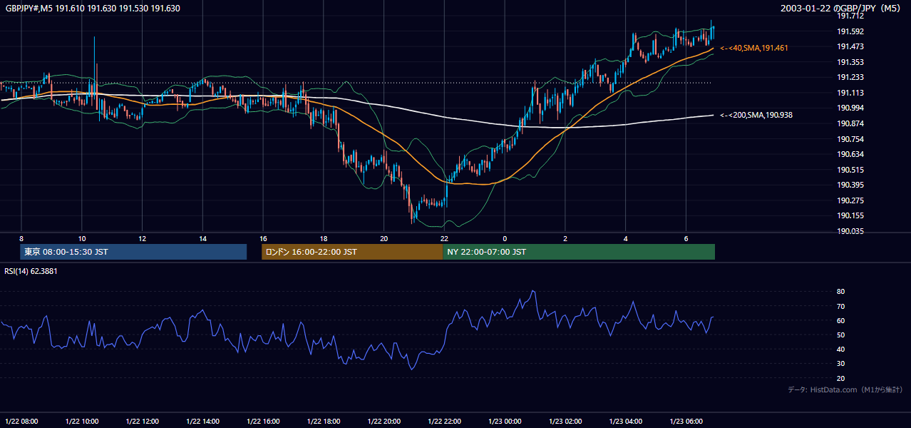911x428 pixels.
Task: Click hour label 4 below price chart
Action: point(626,238)
